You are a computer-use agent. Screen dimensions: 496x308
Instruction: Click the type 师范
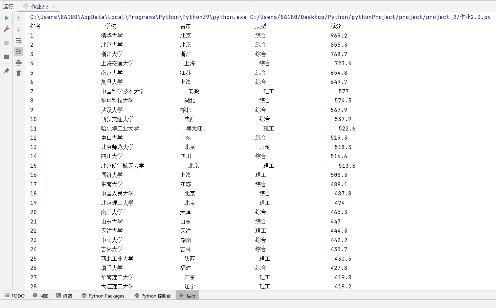[x=265, y=147]
